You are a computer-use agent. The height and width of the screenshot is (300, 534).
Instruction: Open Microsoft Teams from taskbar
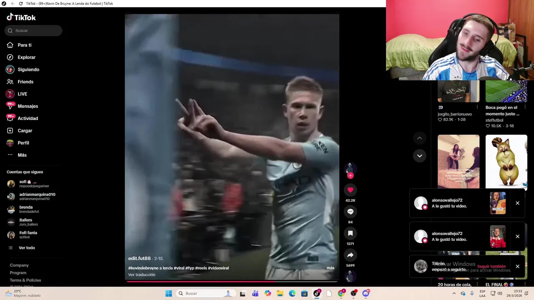[255, 293]
